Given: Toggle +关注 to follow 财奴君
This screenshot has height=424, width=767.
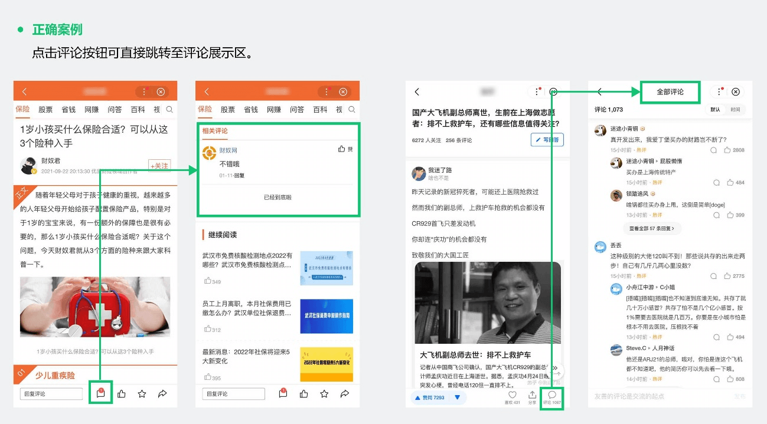Looking at the screenshot, I should (x=159, y=166).
